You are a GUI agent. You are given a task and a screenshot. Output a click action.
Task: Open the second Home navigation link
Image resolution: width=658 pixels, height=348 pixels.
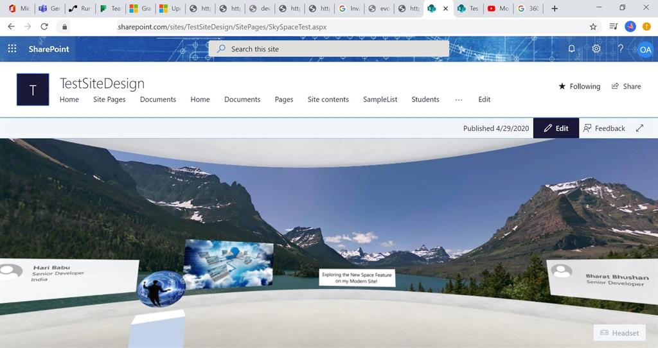[x=200, y=100]
